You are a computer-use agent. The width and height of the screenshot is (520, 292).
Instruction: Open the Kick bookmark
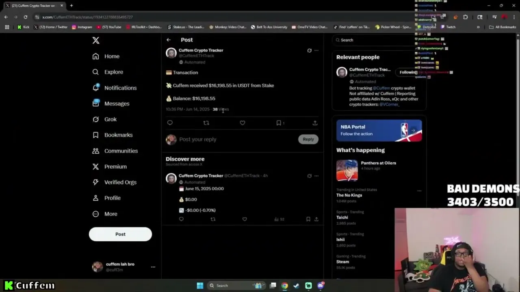(x=23, y=27)
